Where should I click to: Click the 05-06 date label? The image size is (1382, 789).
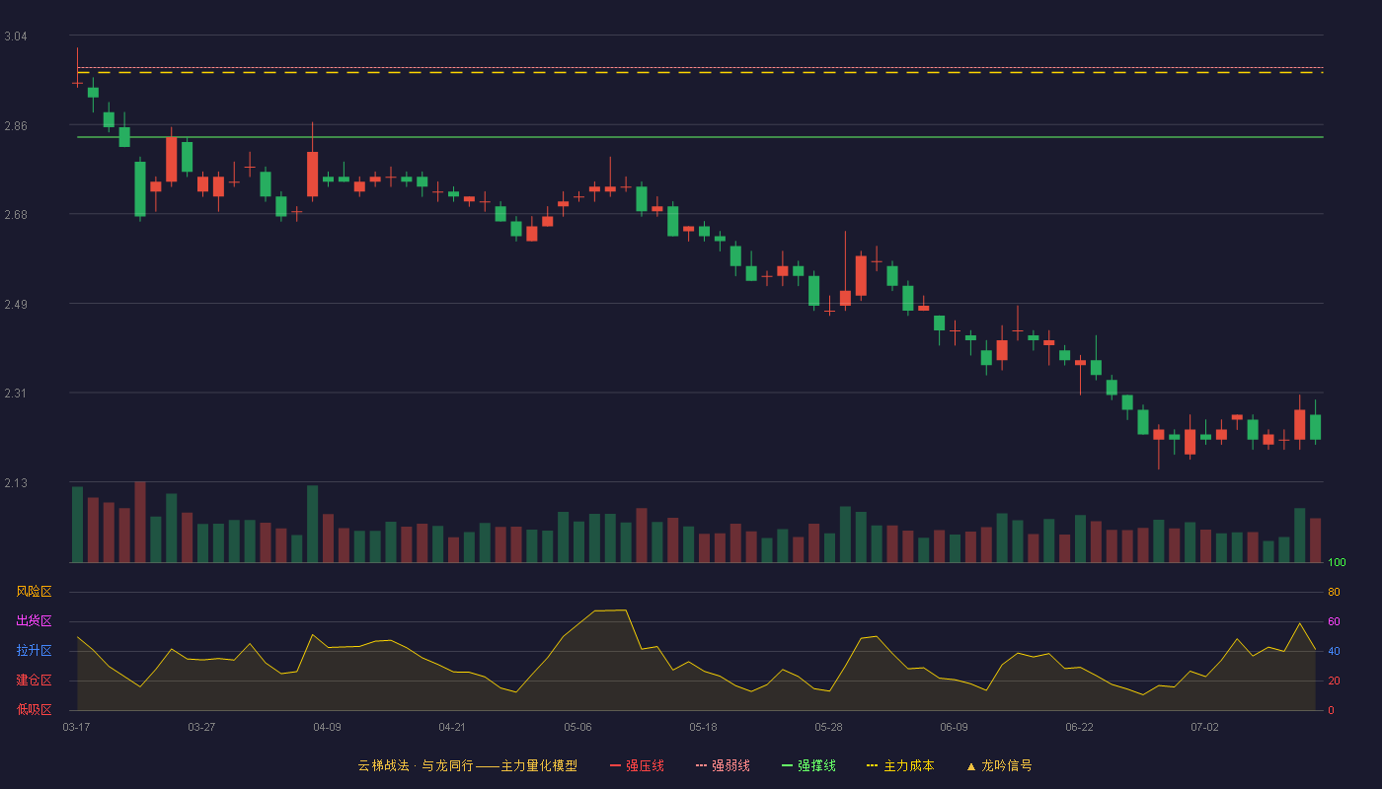tap(577, 727)
